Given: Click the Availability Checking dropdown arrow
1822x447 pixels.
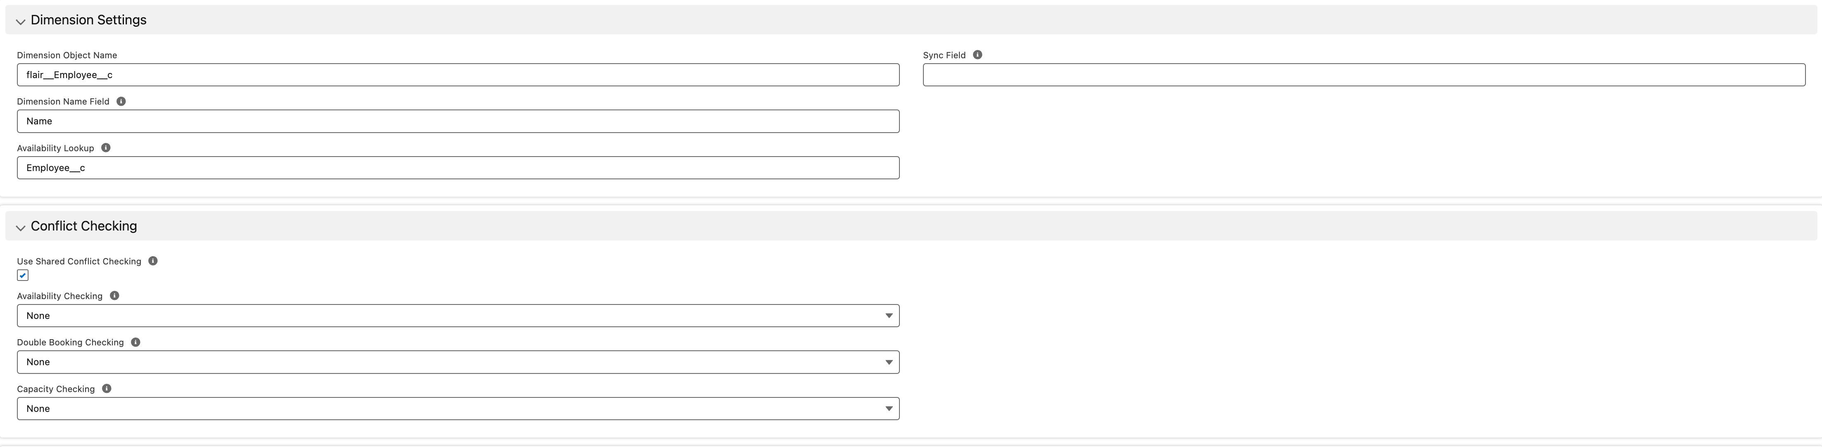Looking at the screenshot, I should coord(889,316).
